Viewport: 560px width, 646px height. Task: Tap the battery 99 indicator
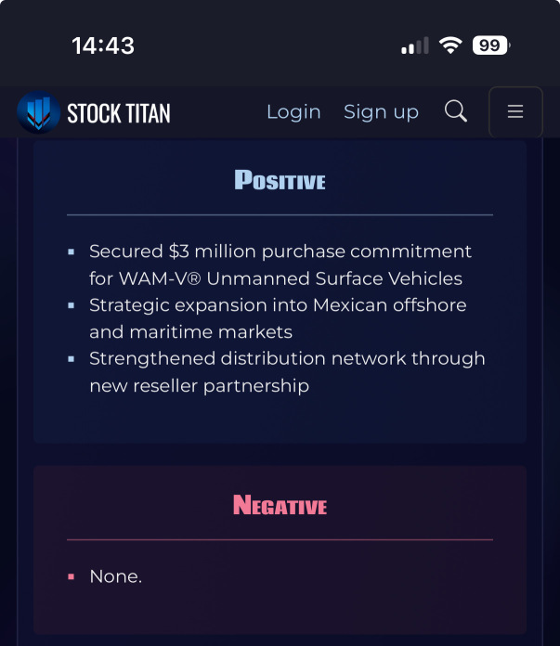491,45
